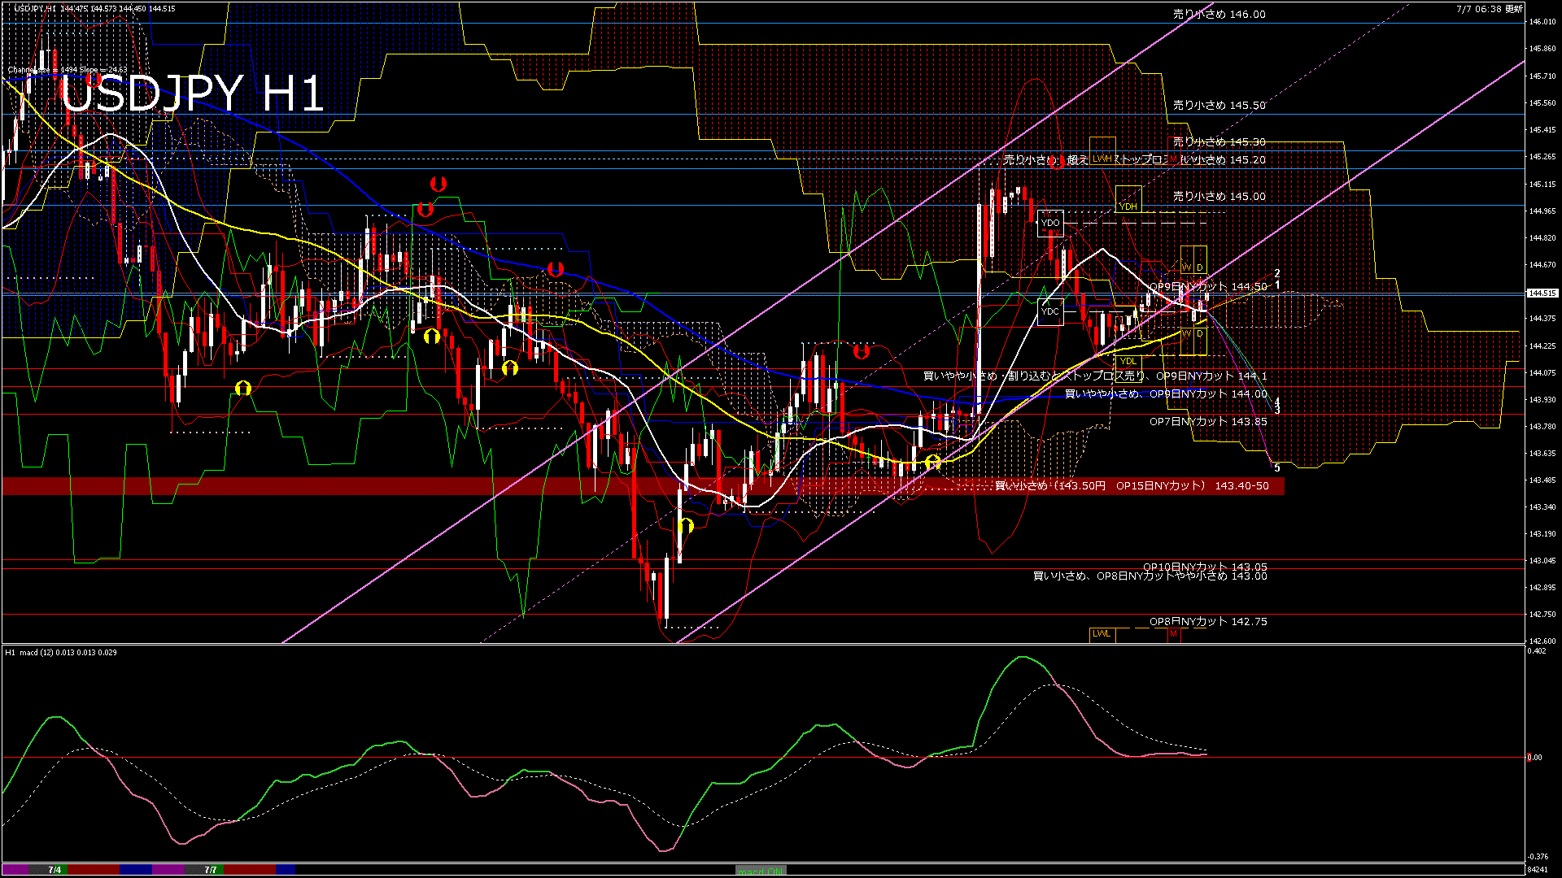This screenshot has height=878, width=1562.
Task: Click the OP7日NYカット 143.85 label
Action: [1208, 421]
